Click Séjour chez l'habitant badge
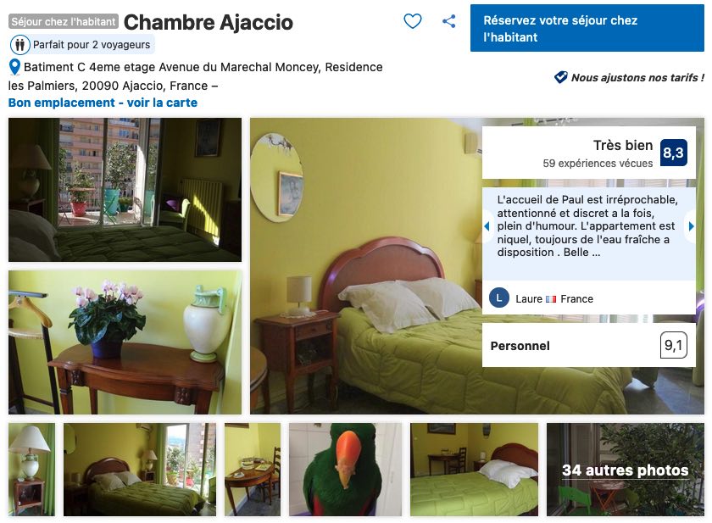712x523 pixels. click(64, 21)
